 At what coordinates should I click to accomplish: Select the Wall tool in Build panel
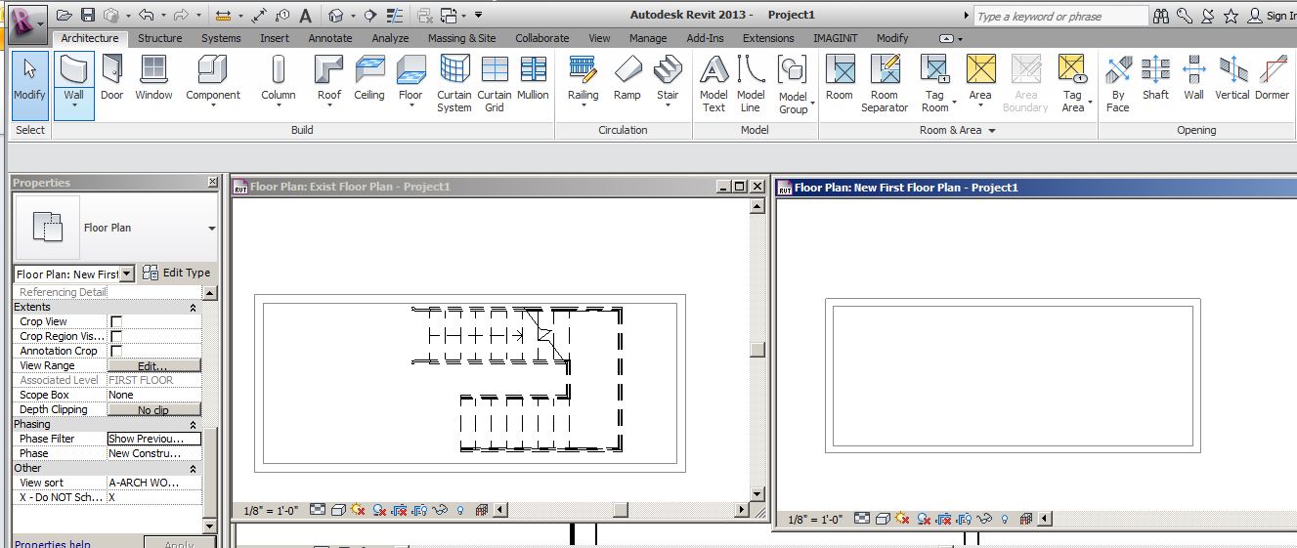tap(74, 78)
